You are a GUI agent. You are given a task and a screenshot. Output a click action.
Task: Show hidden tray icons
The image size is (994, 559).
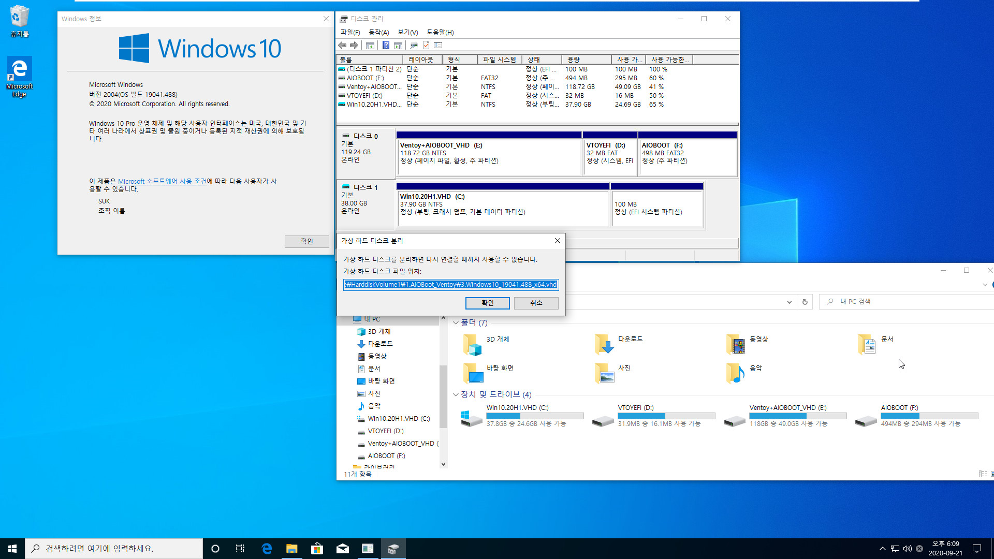[x=882, y=549]
